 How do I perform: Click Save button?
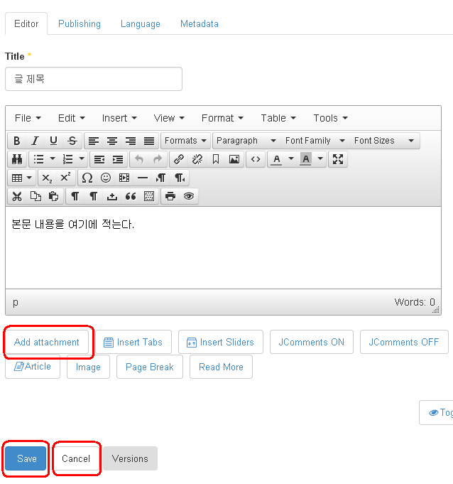(26, 458)
